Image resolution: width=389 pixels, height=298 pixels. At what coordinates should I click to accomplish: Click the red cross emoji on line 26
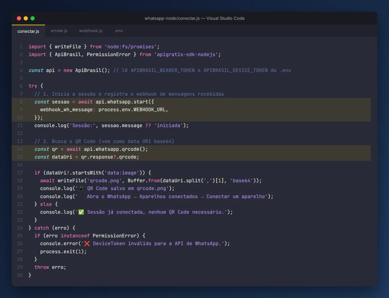87,244
